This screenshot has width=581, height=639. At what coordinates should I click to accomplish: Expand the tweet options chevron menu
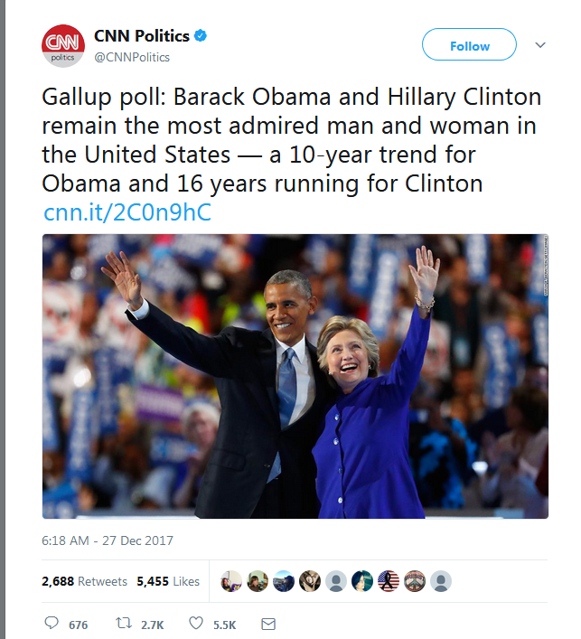coord(540,44)
